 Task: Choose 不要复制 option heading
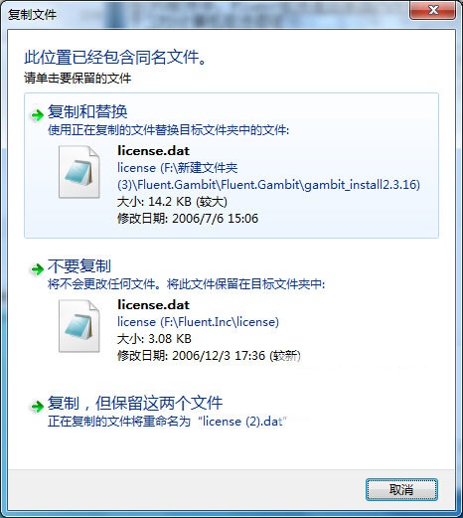click(79, 265)
